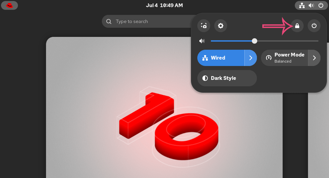Open Settings via the gear icon
The width and height of the screenshot is (329, 178).
(221, 26)
